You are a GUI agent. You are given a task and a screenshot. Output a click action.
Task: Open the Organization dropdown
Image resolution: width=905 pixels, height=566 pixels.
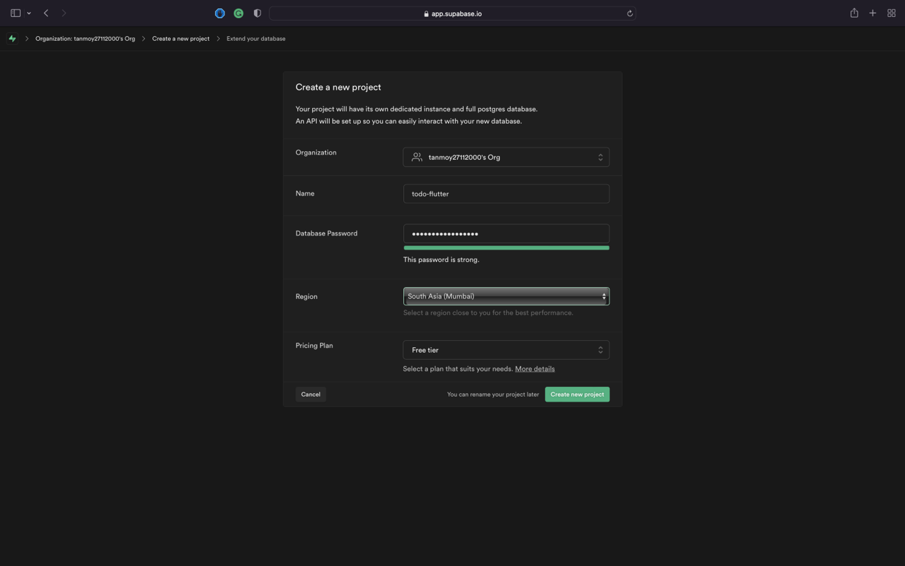click(x=506, y=157)
